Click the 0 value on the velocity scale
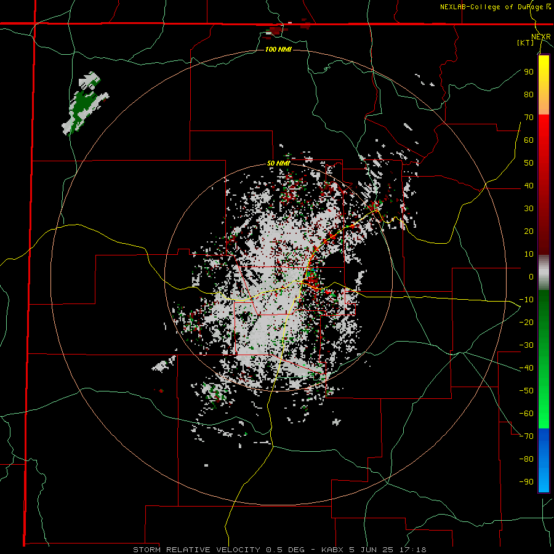 (531, 277)
